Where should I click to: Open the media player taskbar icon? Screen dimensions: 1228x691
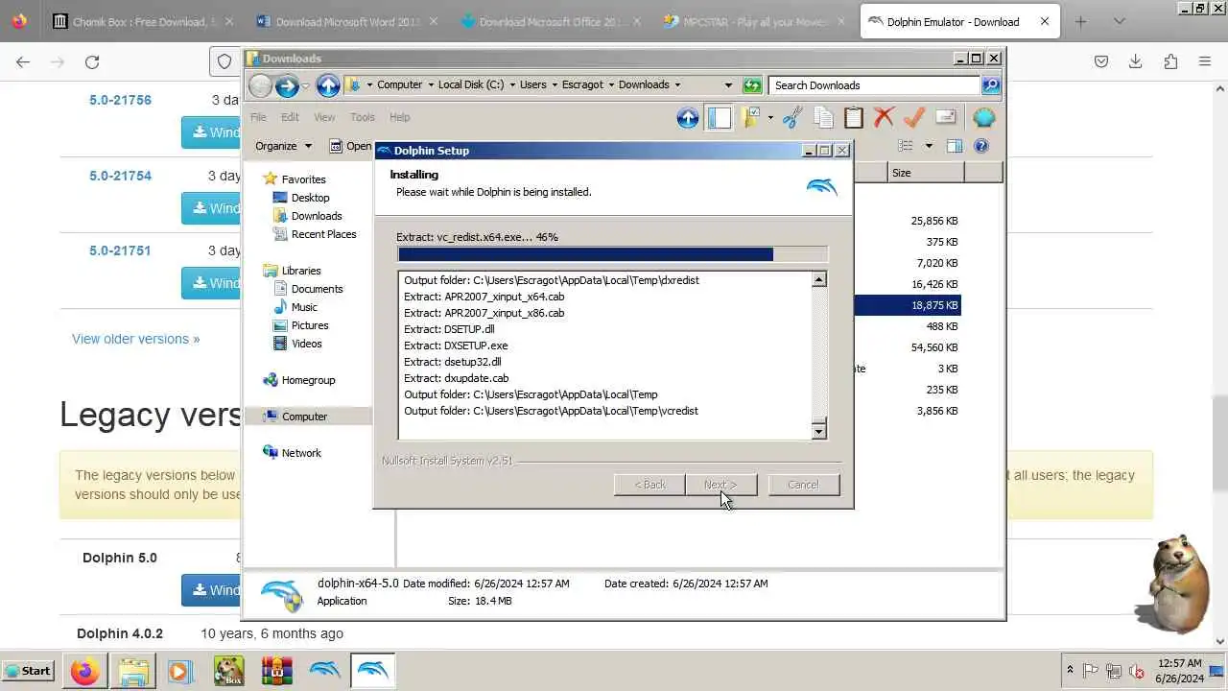pos(180,671)
